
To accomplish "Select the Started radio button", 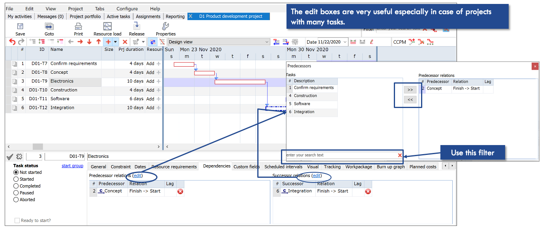I will (16, 179).
